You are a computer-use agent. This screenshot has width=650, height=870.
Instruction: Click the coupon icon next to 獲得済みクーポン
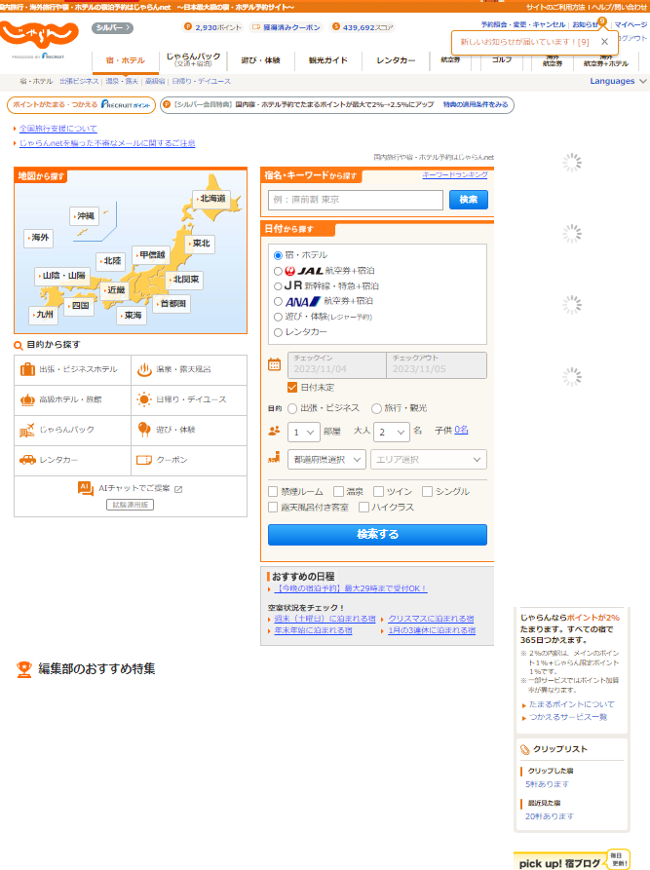pyautogui.click(x=256, y=26)
